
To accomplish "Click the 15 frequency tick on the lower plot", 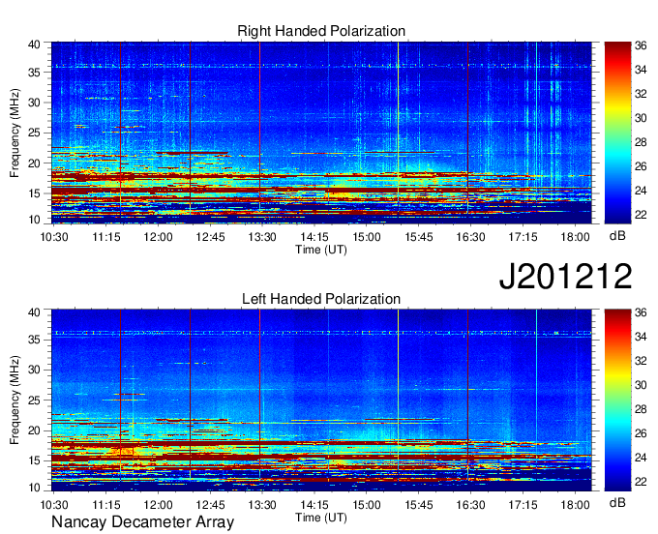I will (34, 461).
